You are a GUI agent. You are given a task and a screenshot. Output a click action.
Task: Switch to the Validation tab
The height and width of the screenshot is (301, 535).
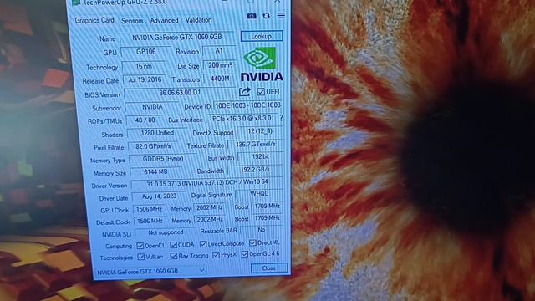pyautogui.click(x=199, y=20)
